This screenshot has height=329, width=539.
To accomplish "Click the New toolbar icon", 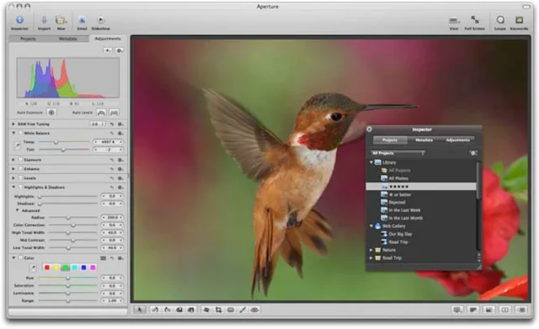I will tap(61, 20).
